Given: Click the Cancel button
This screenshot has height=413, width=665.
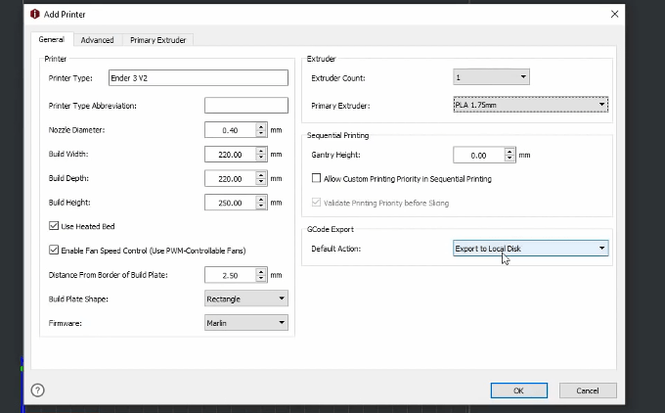Looking at the screenshot, I should pos(588,390).
